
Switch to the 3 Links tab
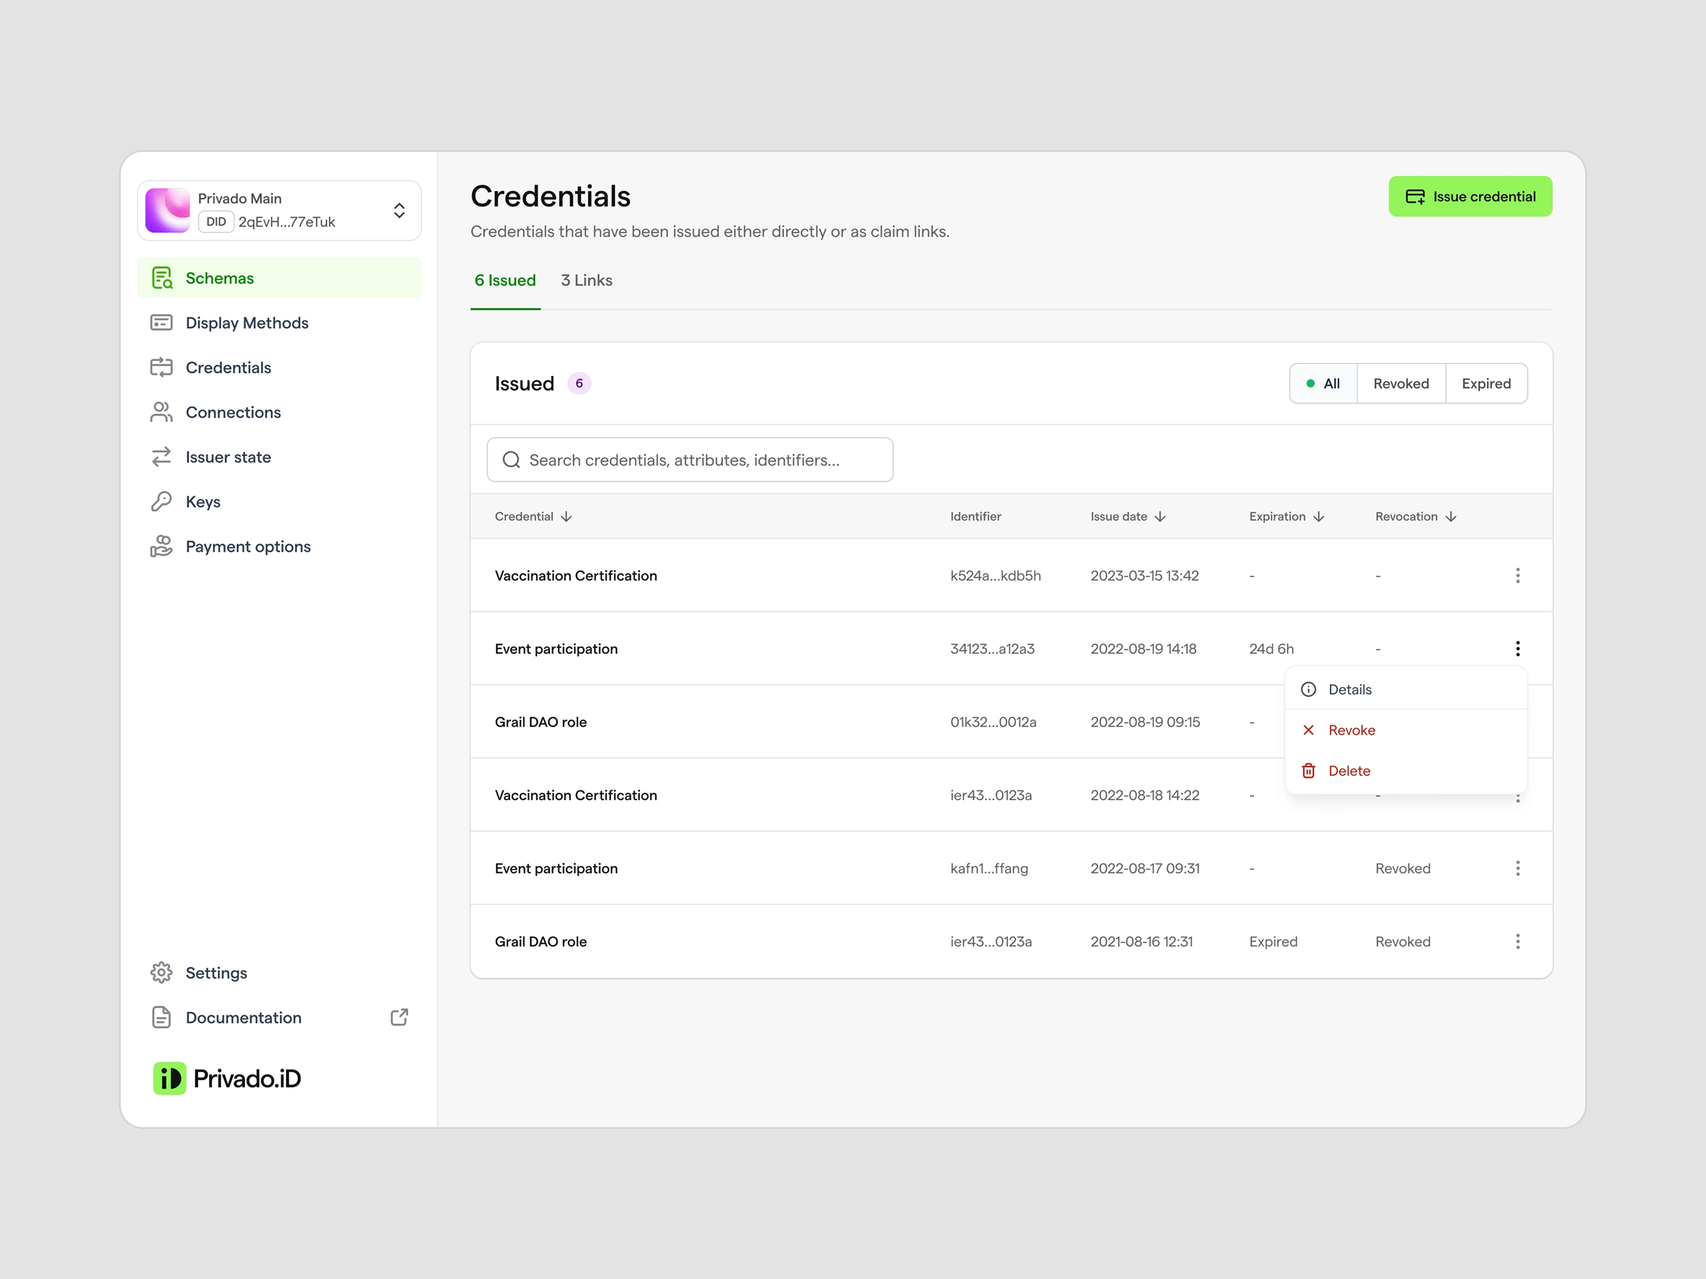click(x=586, y=280)
